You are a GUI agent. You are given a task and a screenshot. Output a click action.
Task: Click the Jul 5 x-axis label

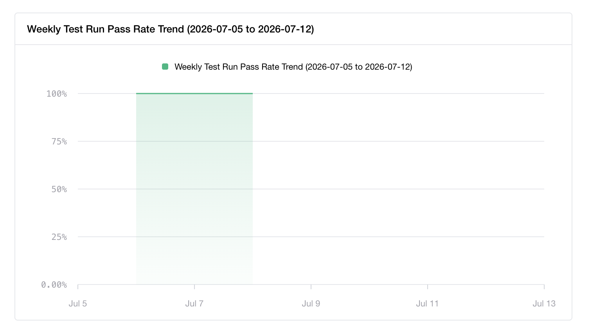click(78, 304)
